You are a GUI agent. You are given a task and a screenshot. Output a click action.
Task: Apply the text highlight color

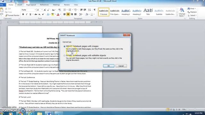(x=53, y=14)
